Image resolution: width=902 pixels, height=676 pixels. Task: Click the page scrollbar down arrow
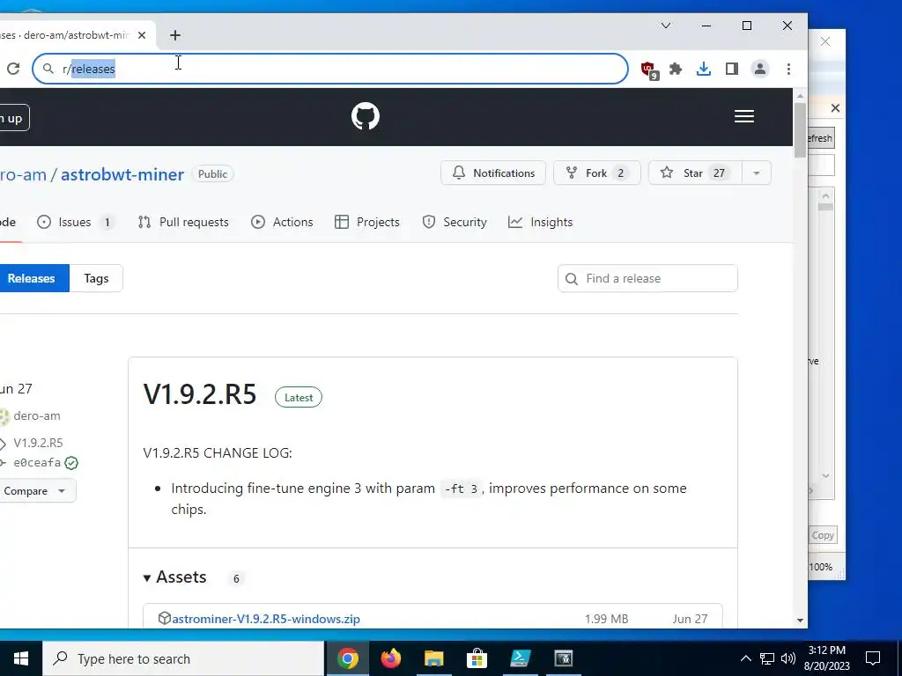click(800, 621)
